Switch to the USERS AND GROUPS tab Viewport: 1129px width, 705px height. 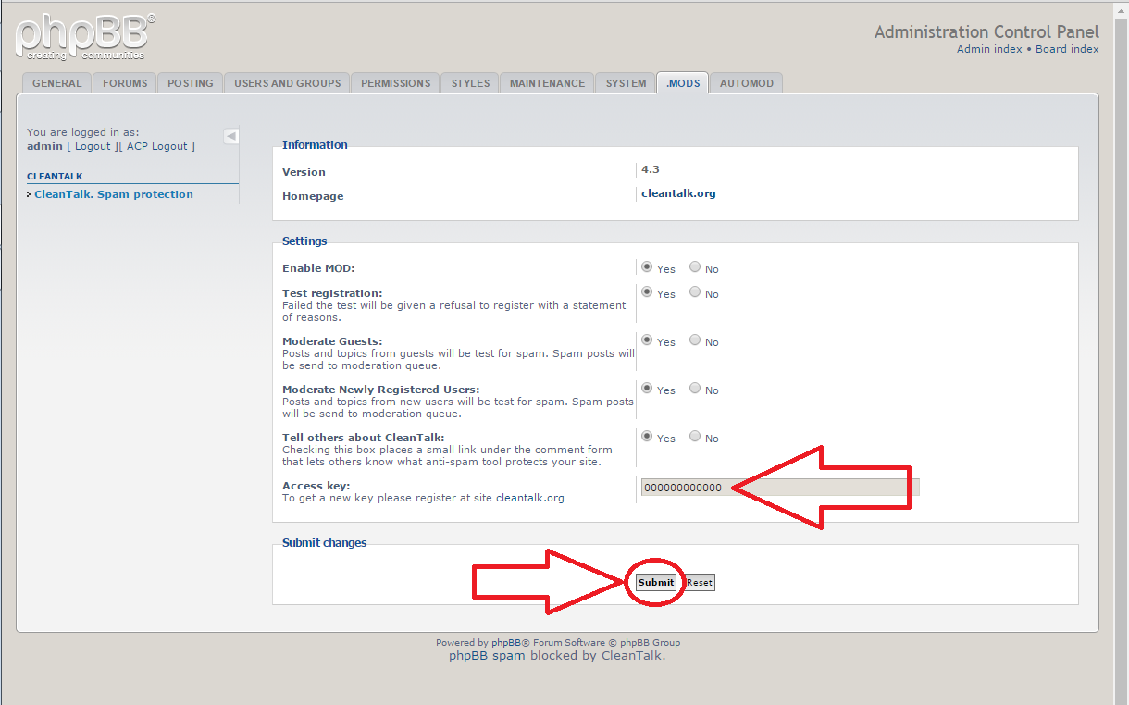tap(286, 82)
